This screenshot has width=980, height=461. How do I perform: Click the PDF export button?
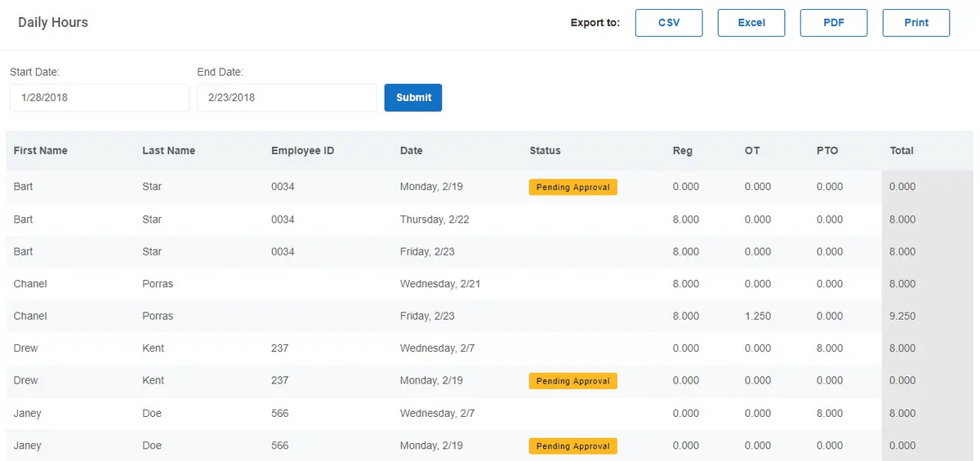[x=834, y=23]
